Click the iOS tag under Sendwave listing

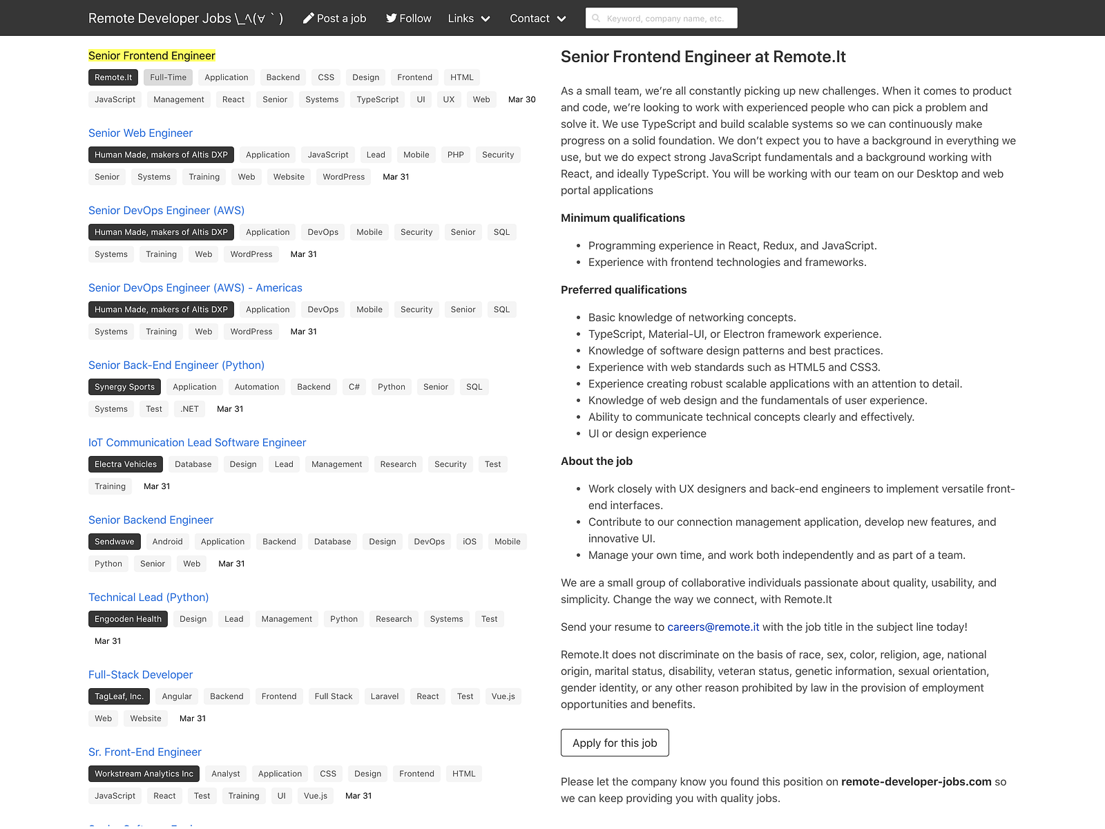tap(470, 542)
